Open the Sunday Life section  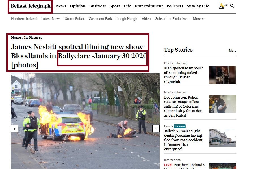(198, 6)
